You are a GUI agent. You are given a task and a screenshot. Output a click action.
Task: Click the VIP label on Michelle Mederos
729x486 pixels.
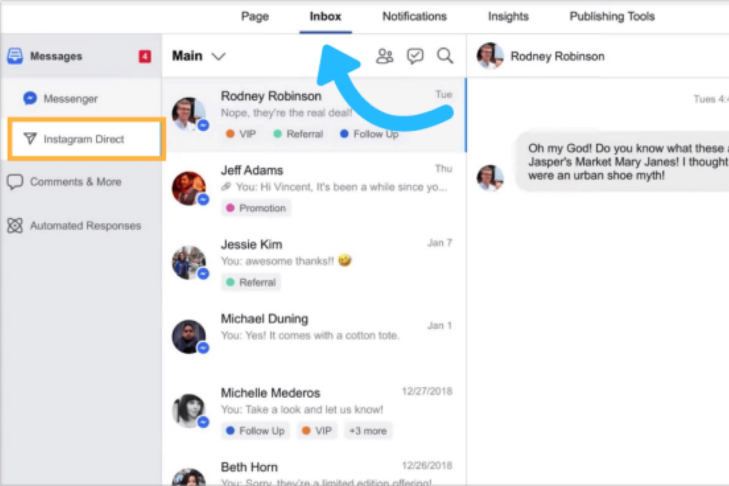pos(317,431)
